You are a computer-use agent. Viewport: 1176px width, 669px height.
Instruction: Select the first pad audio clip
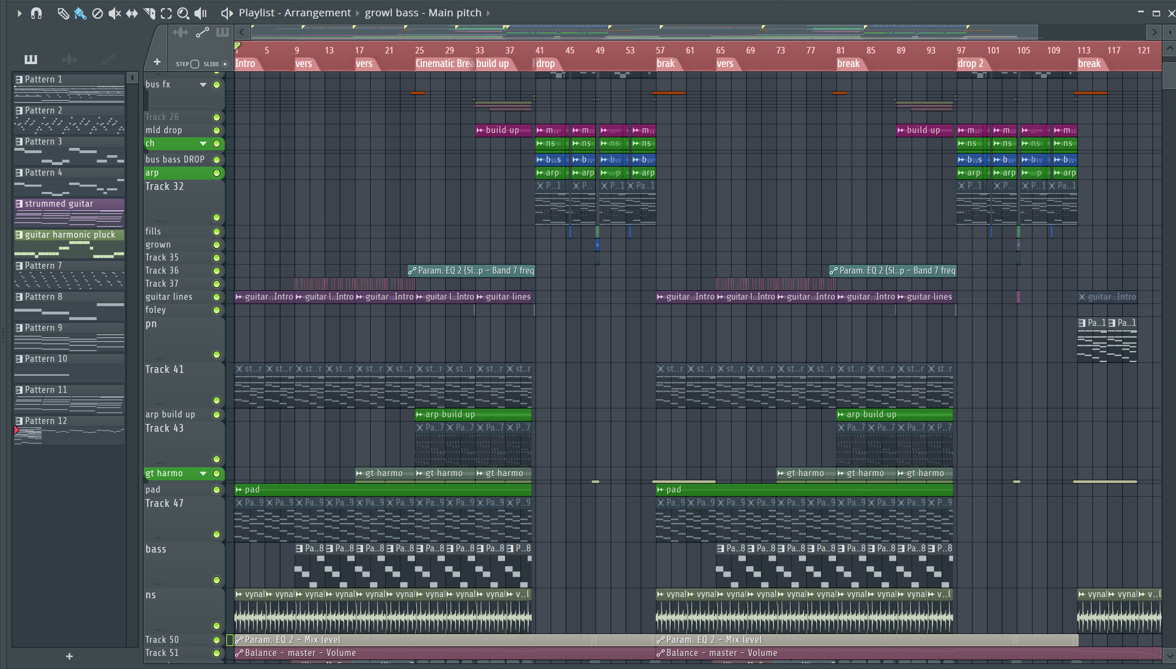coord(383,490)
